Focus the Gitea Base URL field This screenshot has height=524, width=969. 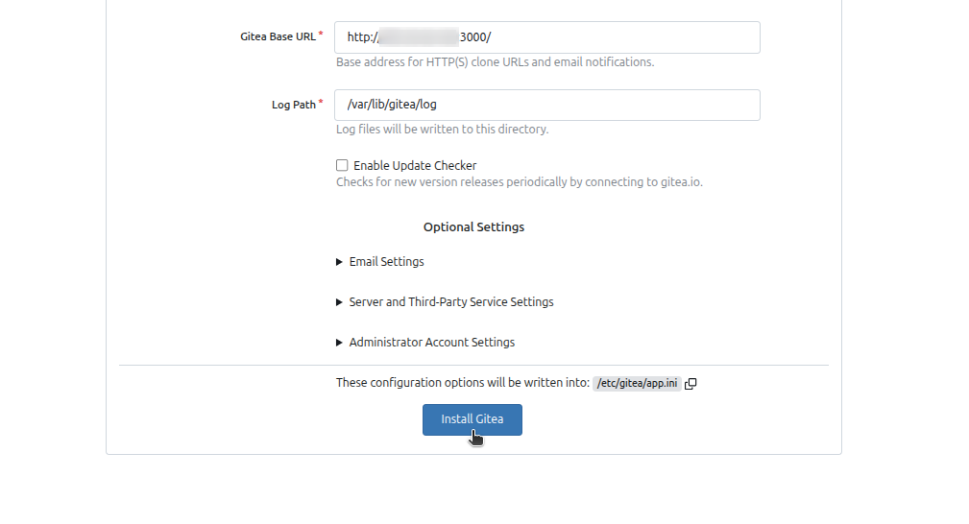(x=546, y=37)
